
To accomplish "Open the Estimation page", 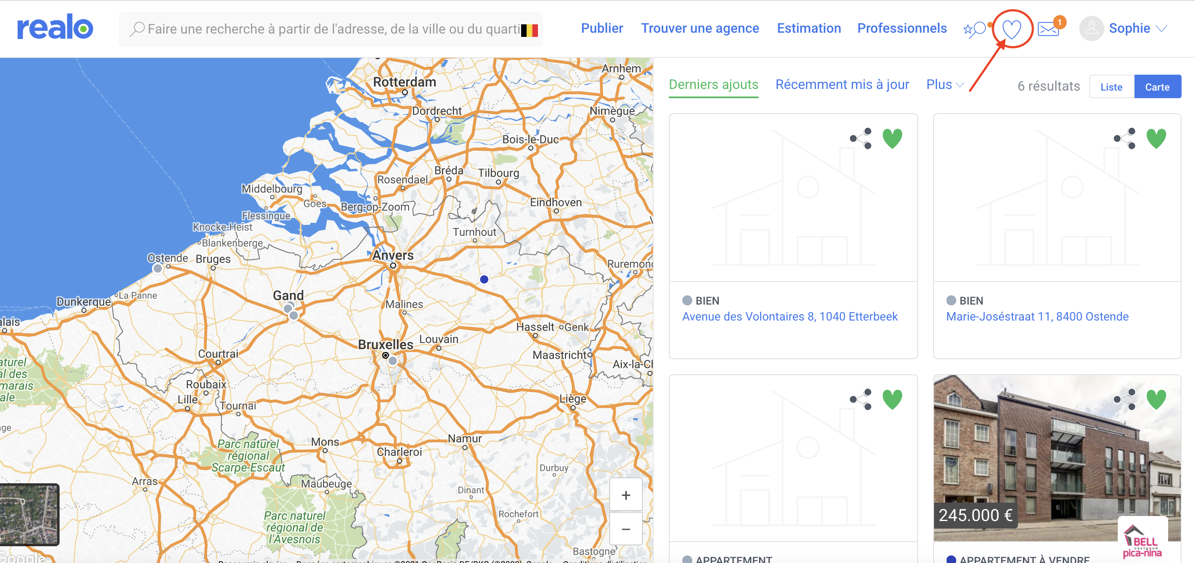I will point(809,28).
